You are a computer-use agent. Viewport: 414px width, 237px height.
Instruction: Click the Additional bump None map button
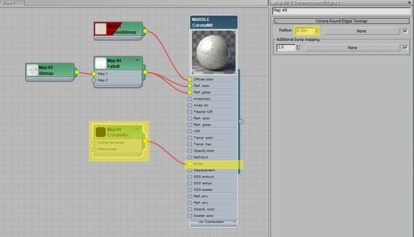tap(352, 48)
